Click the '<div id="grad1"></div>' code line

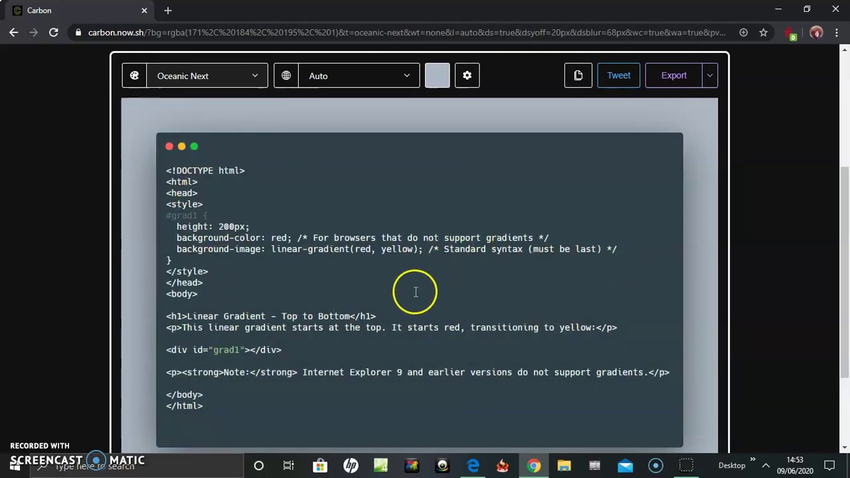pos(224,350)
